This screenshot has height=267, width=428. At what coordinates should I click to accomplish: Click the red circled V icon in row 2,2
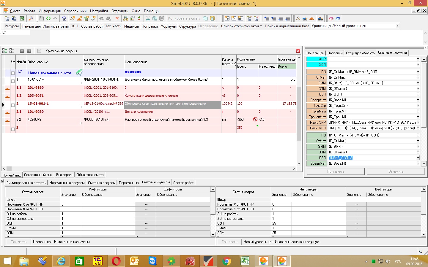tap(255, 120)
